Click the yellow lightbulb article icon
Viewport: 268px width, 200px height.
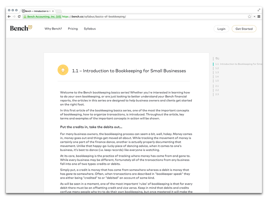[63, 70]
